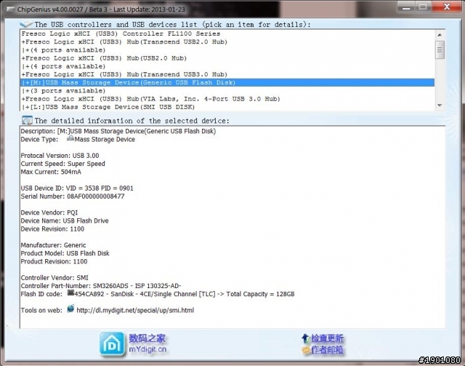Click the flash chip icon beside Flash ID code
The width and height of the screenshot is (465, 366).
point(70,293)
